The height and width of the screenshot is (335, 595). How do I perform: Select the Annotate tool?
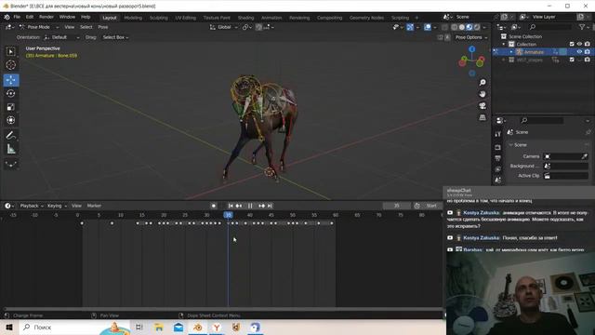tap(11, 135)
